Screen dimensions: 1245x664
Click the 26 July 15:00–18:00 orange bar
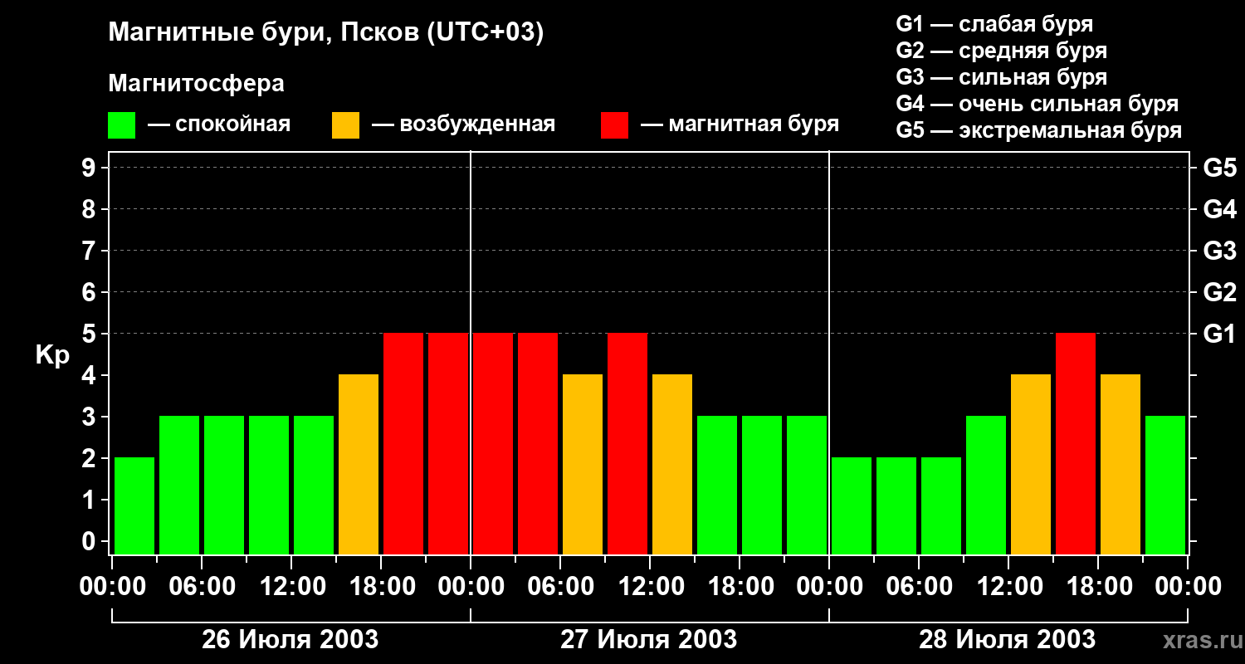click(359, 464)
